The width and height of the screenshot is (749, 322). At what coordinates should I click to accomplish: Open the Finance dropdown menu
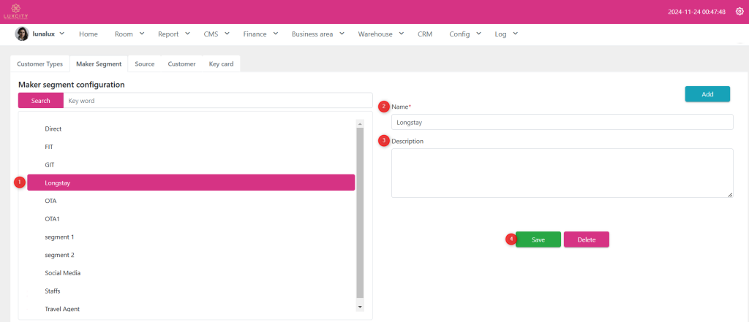click(260, 34)
